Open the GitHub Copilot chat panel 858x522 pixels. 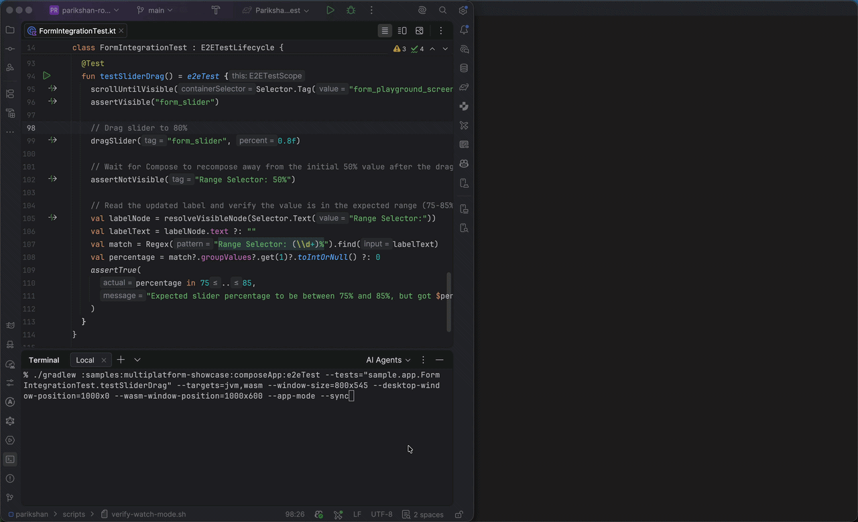(464, 164)
